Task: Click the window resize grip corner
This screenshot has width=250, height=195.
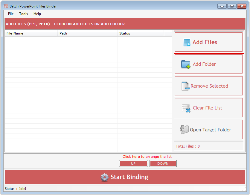Action: [244, 189]
